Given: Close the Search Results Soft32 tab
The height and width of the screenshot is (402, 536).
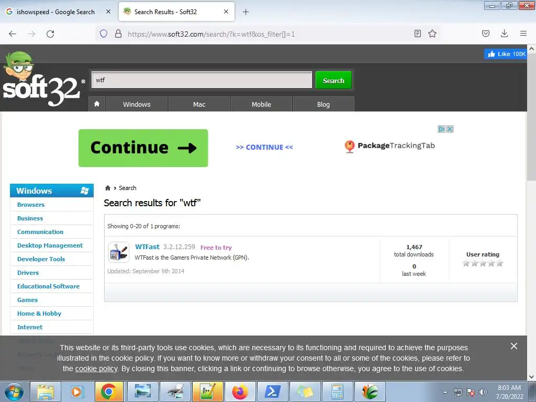Looking at the screenshot, I should point(226,12).
